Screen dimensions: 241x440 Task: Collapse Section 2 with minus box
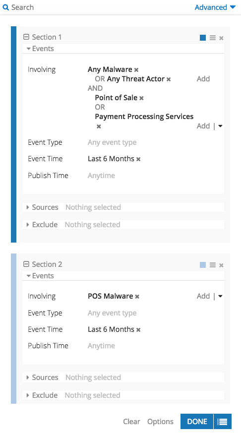26,264
